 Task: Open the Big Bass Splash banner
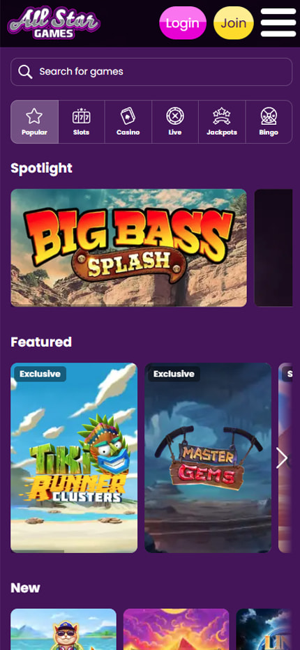128,248
